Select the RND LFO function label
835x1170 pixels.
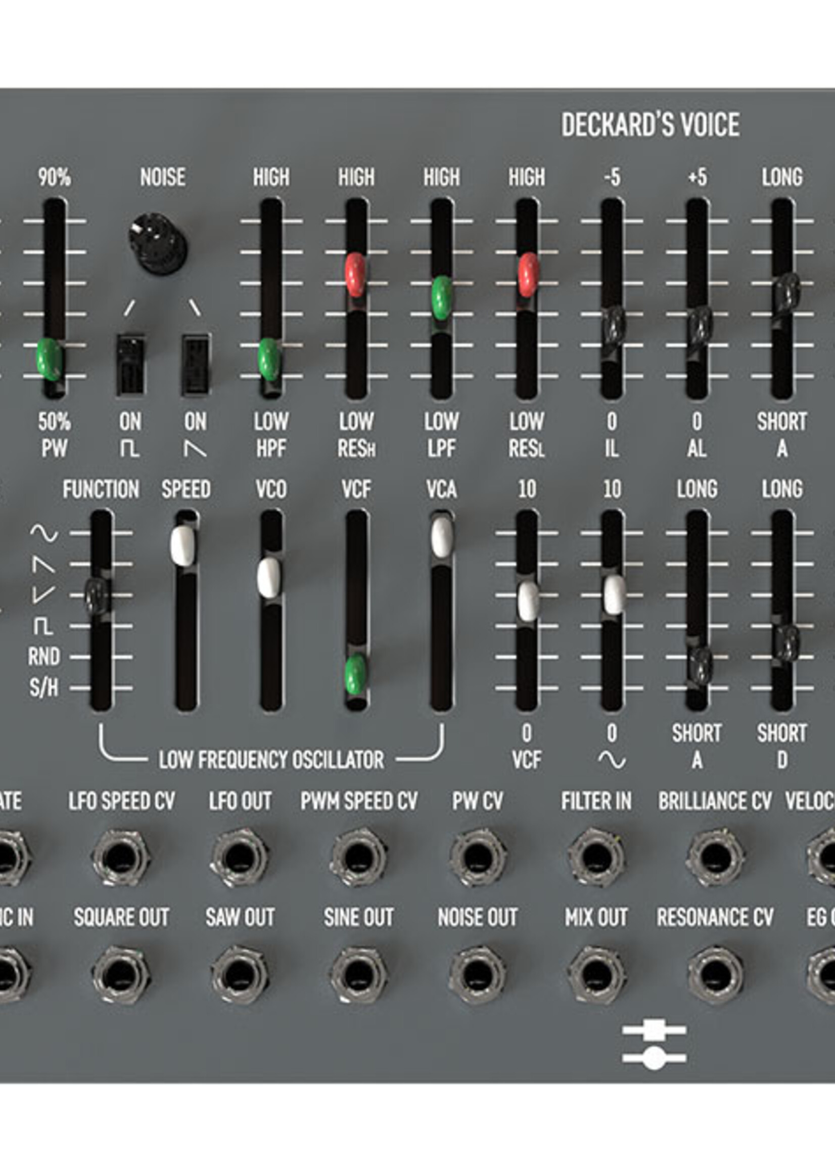point(43,657)
